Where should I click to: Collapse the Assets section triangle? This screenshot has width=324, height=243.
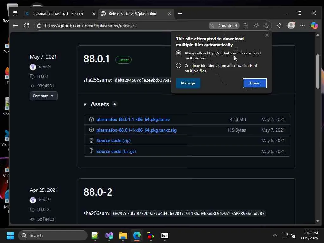[85, 104]
